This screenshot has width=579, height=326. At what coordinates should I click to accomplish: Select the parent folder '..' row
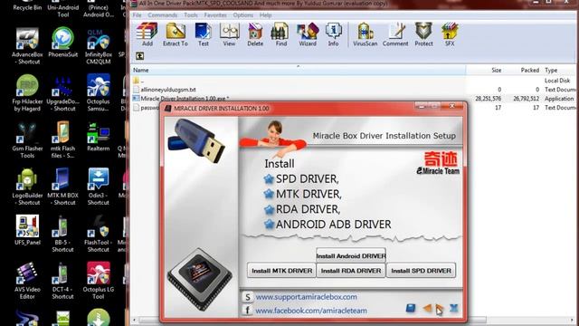354,81
